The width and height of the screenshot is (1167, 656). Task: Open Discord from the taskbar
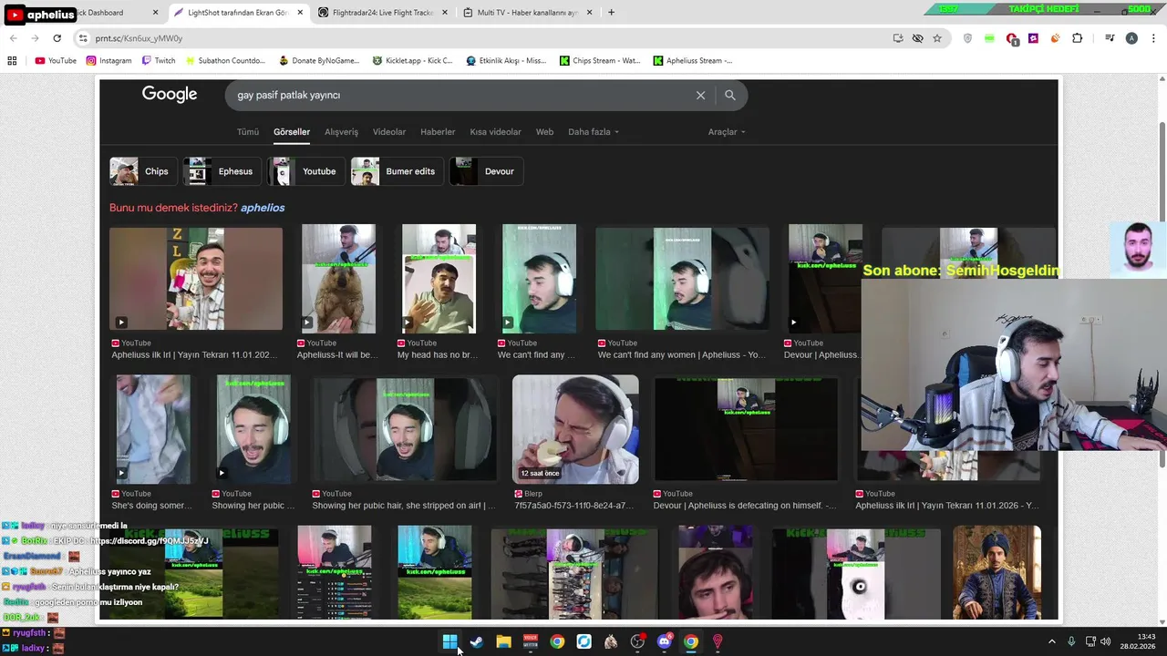tap(665, 641)
